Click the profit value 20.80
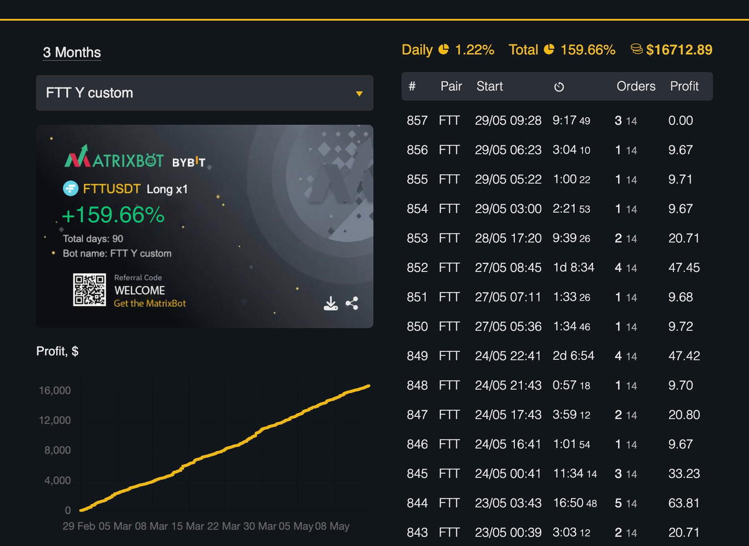Image resolution: width=749 pixels, height=546 pixels. click(x=684, y=414)
